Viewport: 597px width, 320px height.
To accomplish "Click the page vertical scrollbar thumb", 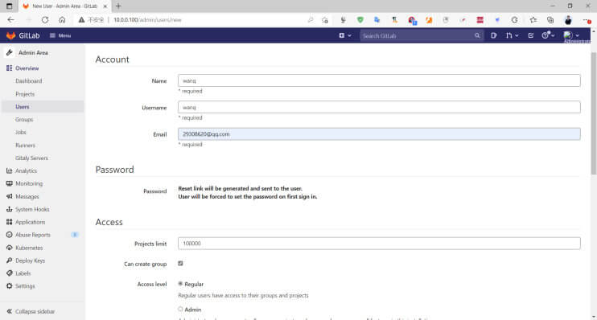I will (594, 113).
